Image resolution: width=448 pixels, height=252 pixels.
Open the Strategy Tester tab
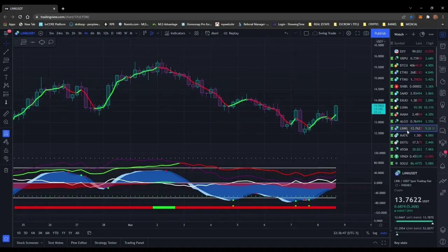[106, 243]
